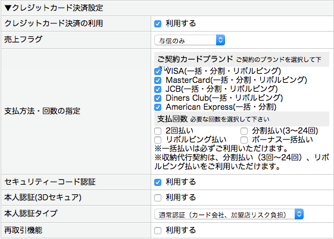The width and height of the screenshot is (334, 239).
Task: Click the 売上フラグ row label
Action: click(x=23, y=39)
